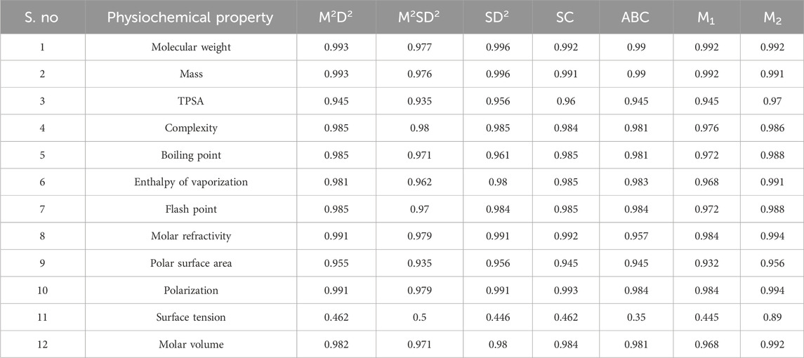Select the 0.35 value under ABC
The width and height of the screenshot is (804, 358).
[x=633, y=317]
